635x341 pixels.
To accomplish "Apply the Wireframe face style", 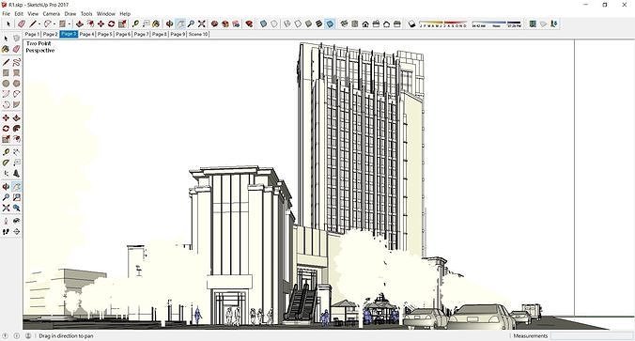I will click(x=287, y=23).
